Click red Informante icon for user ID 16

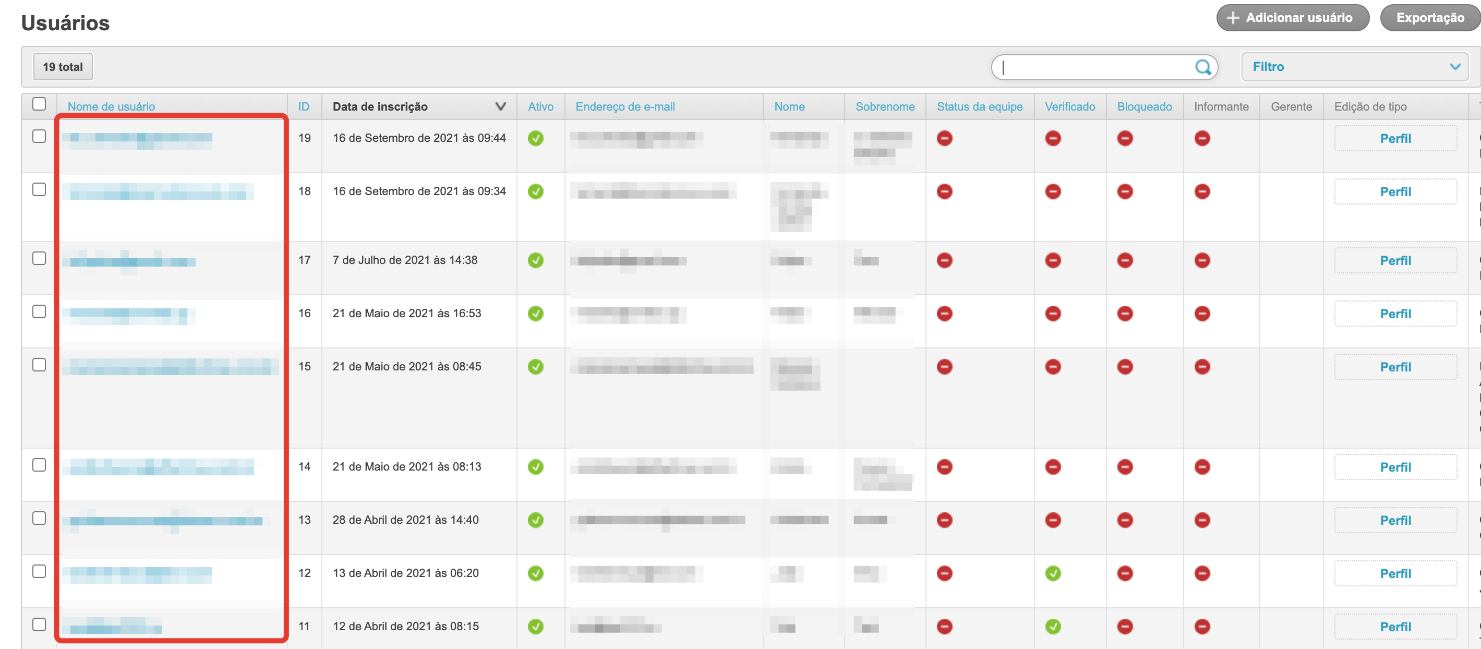[1201, 314]
